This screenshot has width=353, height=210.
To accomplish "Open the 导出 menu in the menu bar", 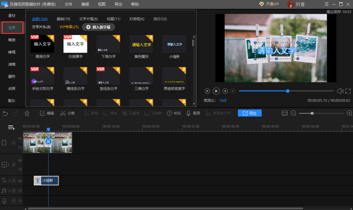I will coord(118,4).
